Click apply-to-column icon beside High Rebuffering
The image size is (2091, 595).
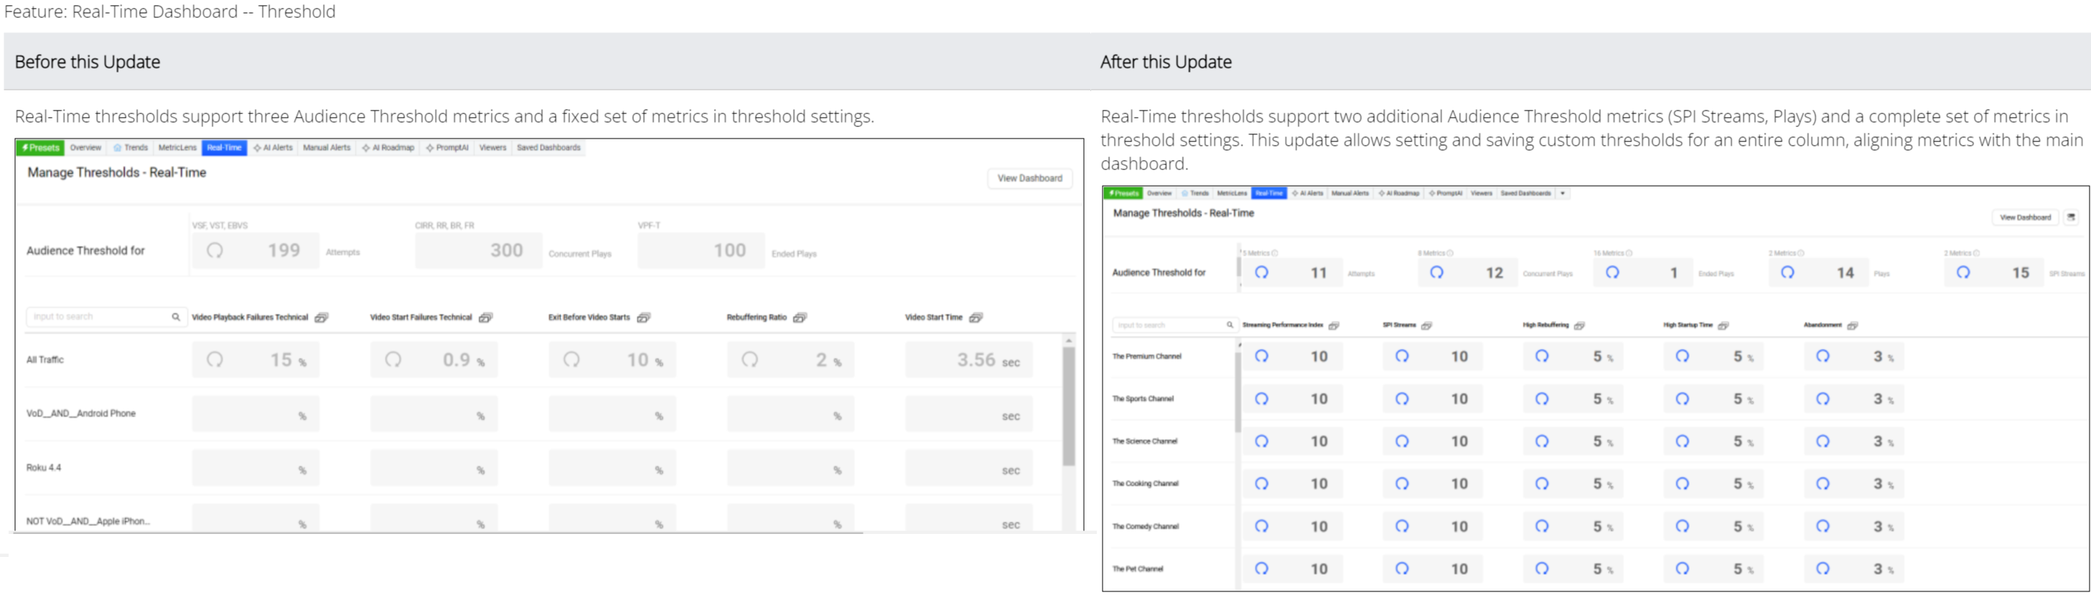click(x=1580, y=326)
